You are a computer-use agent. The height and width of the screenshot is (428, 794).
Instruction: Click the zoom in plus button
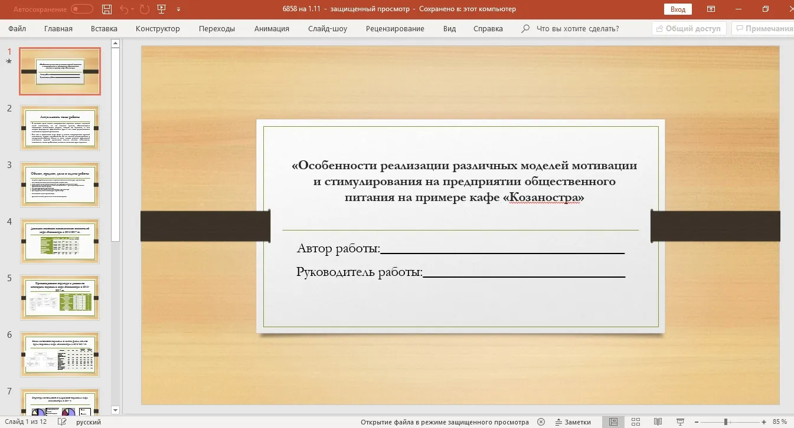click(x=764, y=422)
